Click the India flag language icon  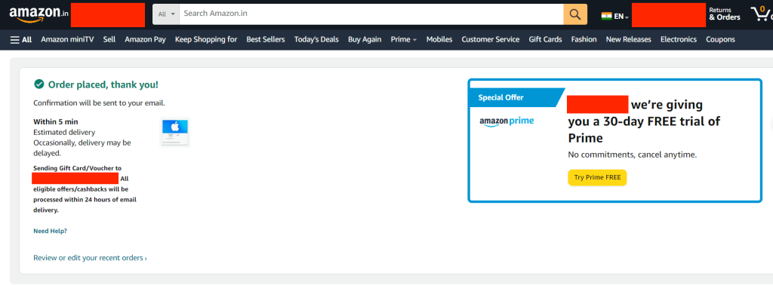[x=606, y=17]
